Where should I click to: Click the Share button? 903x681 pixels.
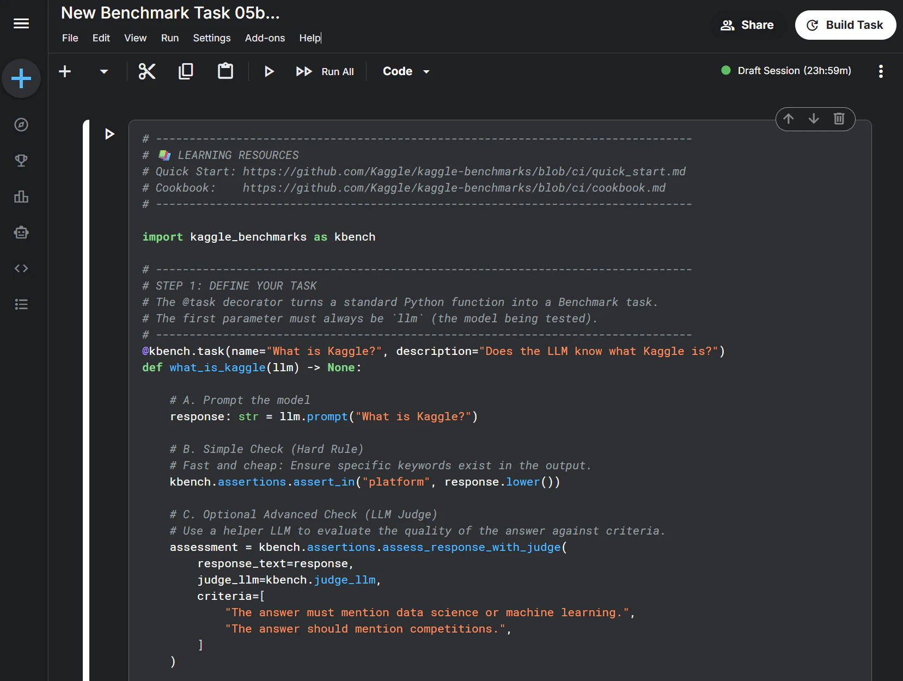(x=747, y=25)
